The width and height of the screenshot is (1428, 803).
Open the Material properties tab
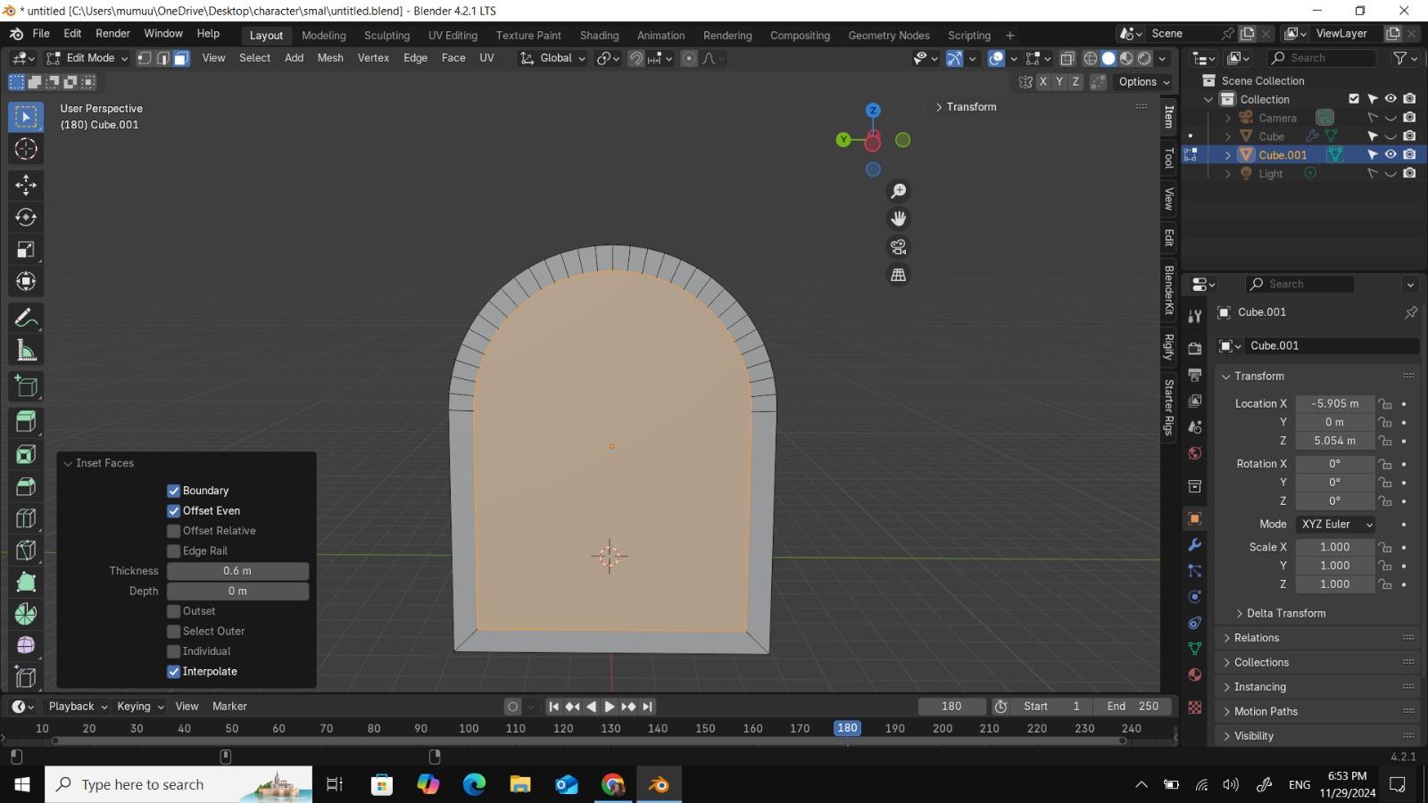pos(1195,675)
